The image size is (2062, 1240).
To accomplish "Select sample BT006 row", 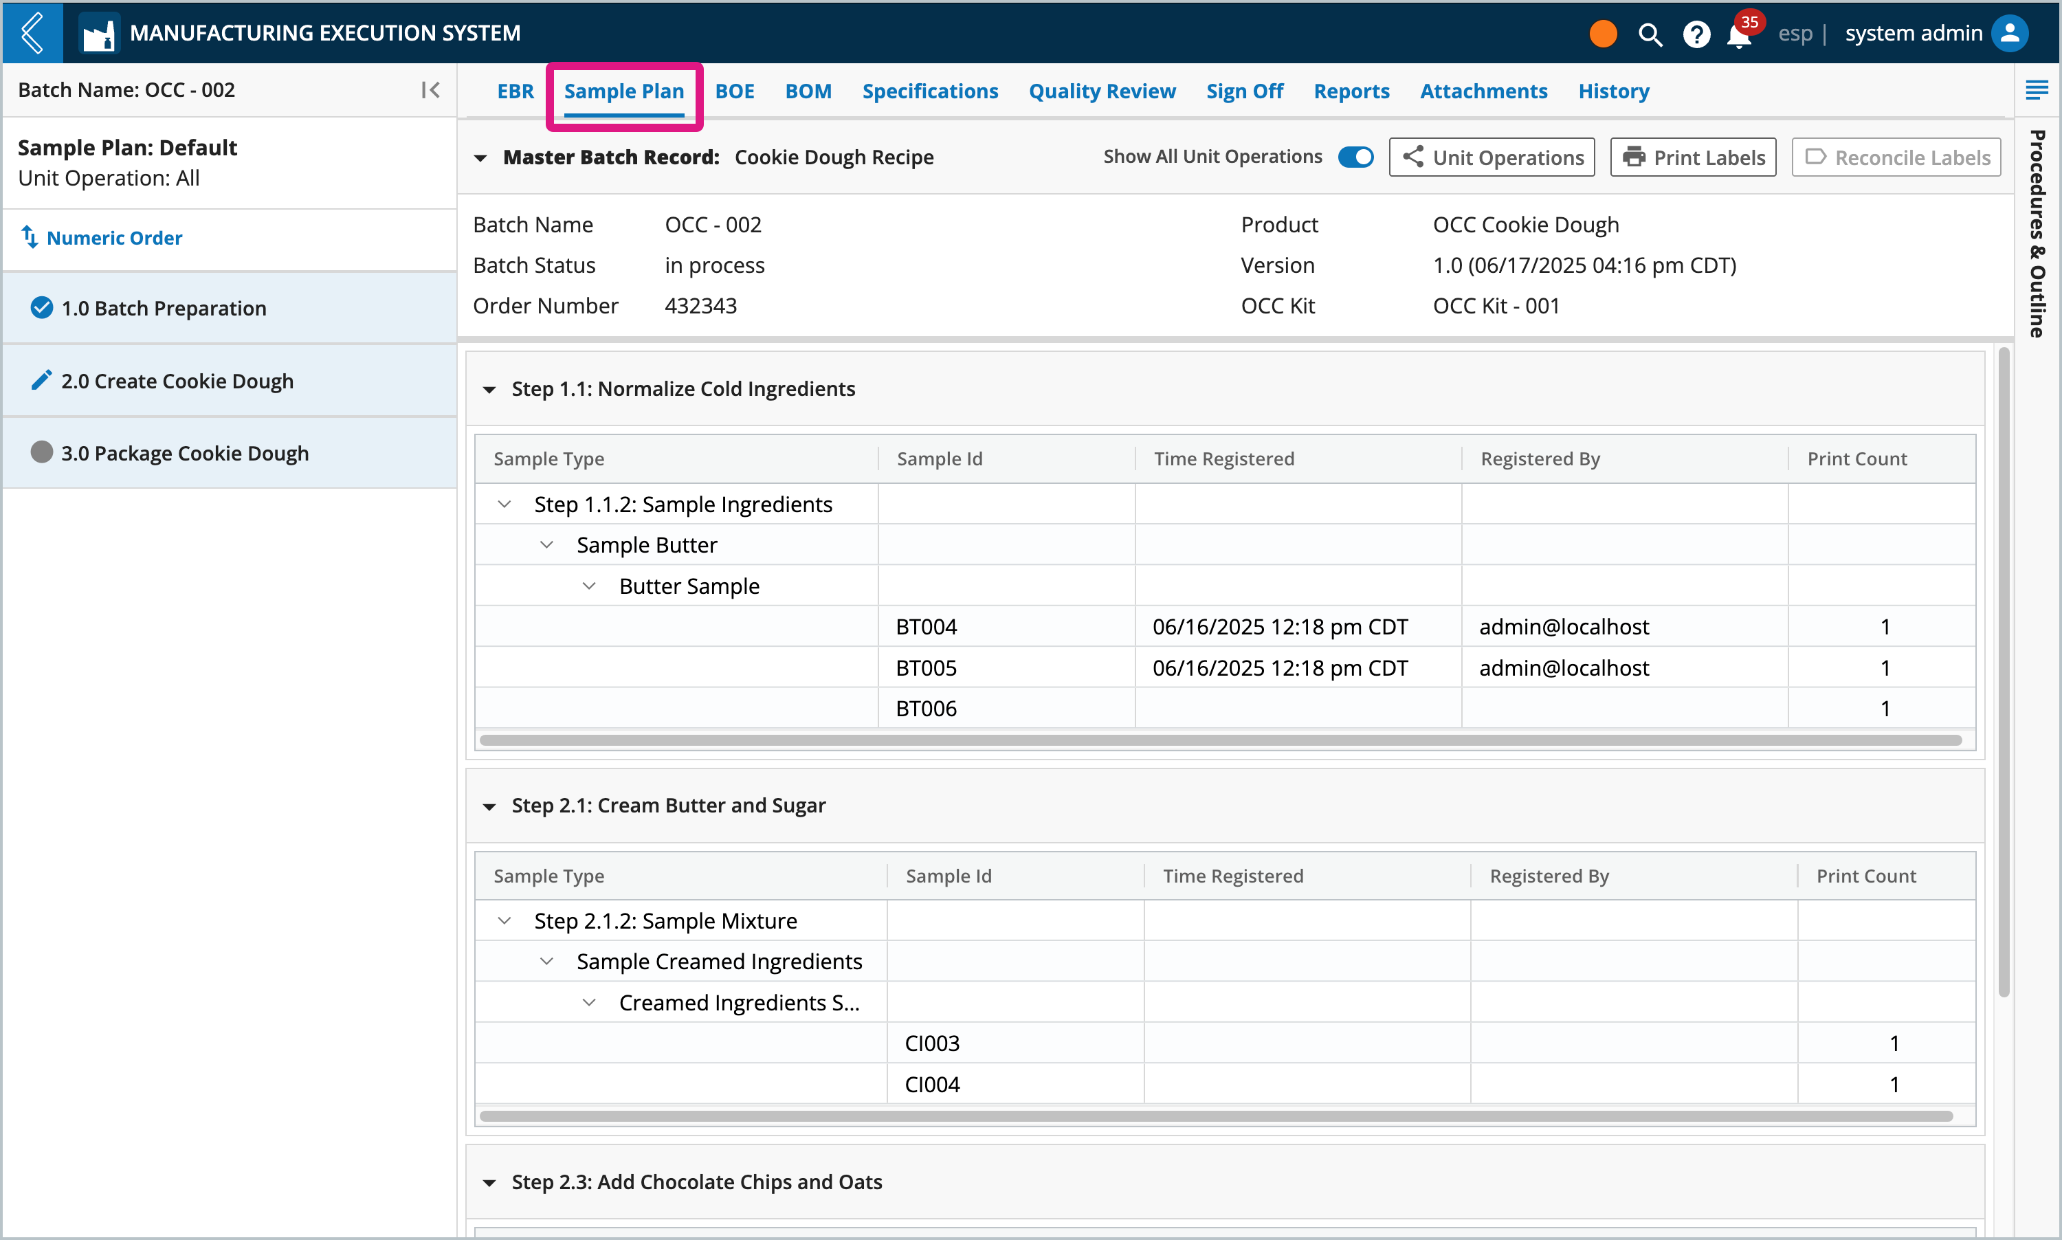I will pos(1225,709).
